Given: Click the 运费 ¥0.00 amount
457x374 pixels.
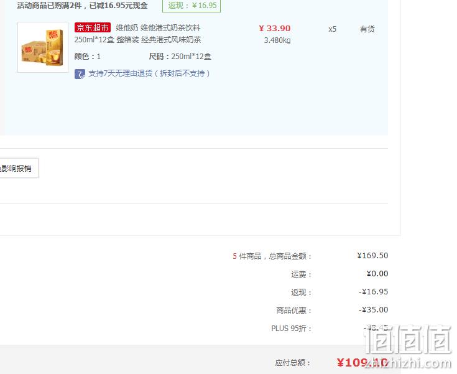Looking at the screenshot, I should tap(377, 274).
